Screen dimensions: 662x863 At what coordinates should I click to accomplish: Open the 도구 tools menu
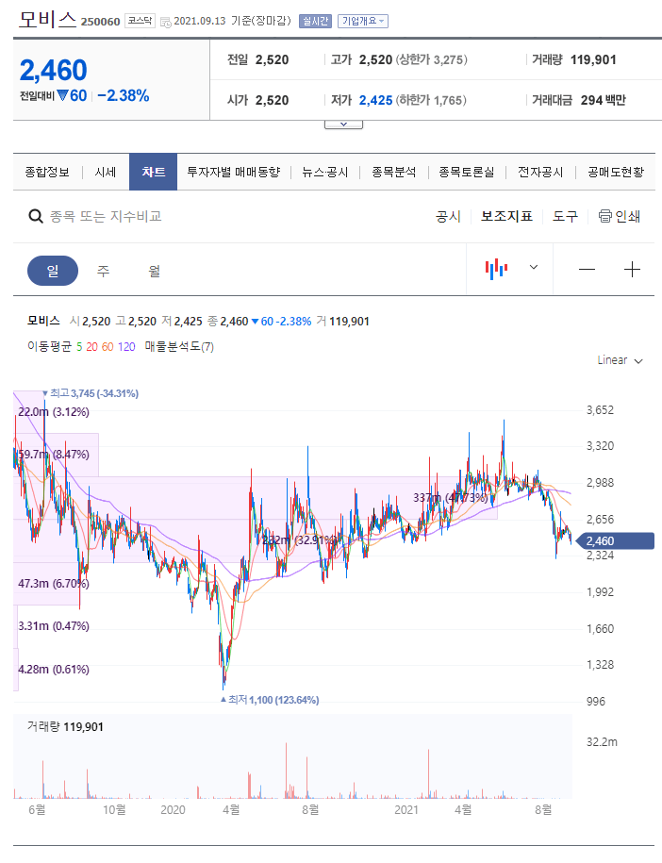[565, 216]
